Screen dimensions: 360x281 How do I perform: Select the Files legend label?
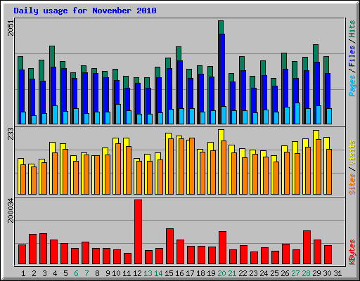coord(352,56)
